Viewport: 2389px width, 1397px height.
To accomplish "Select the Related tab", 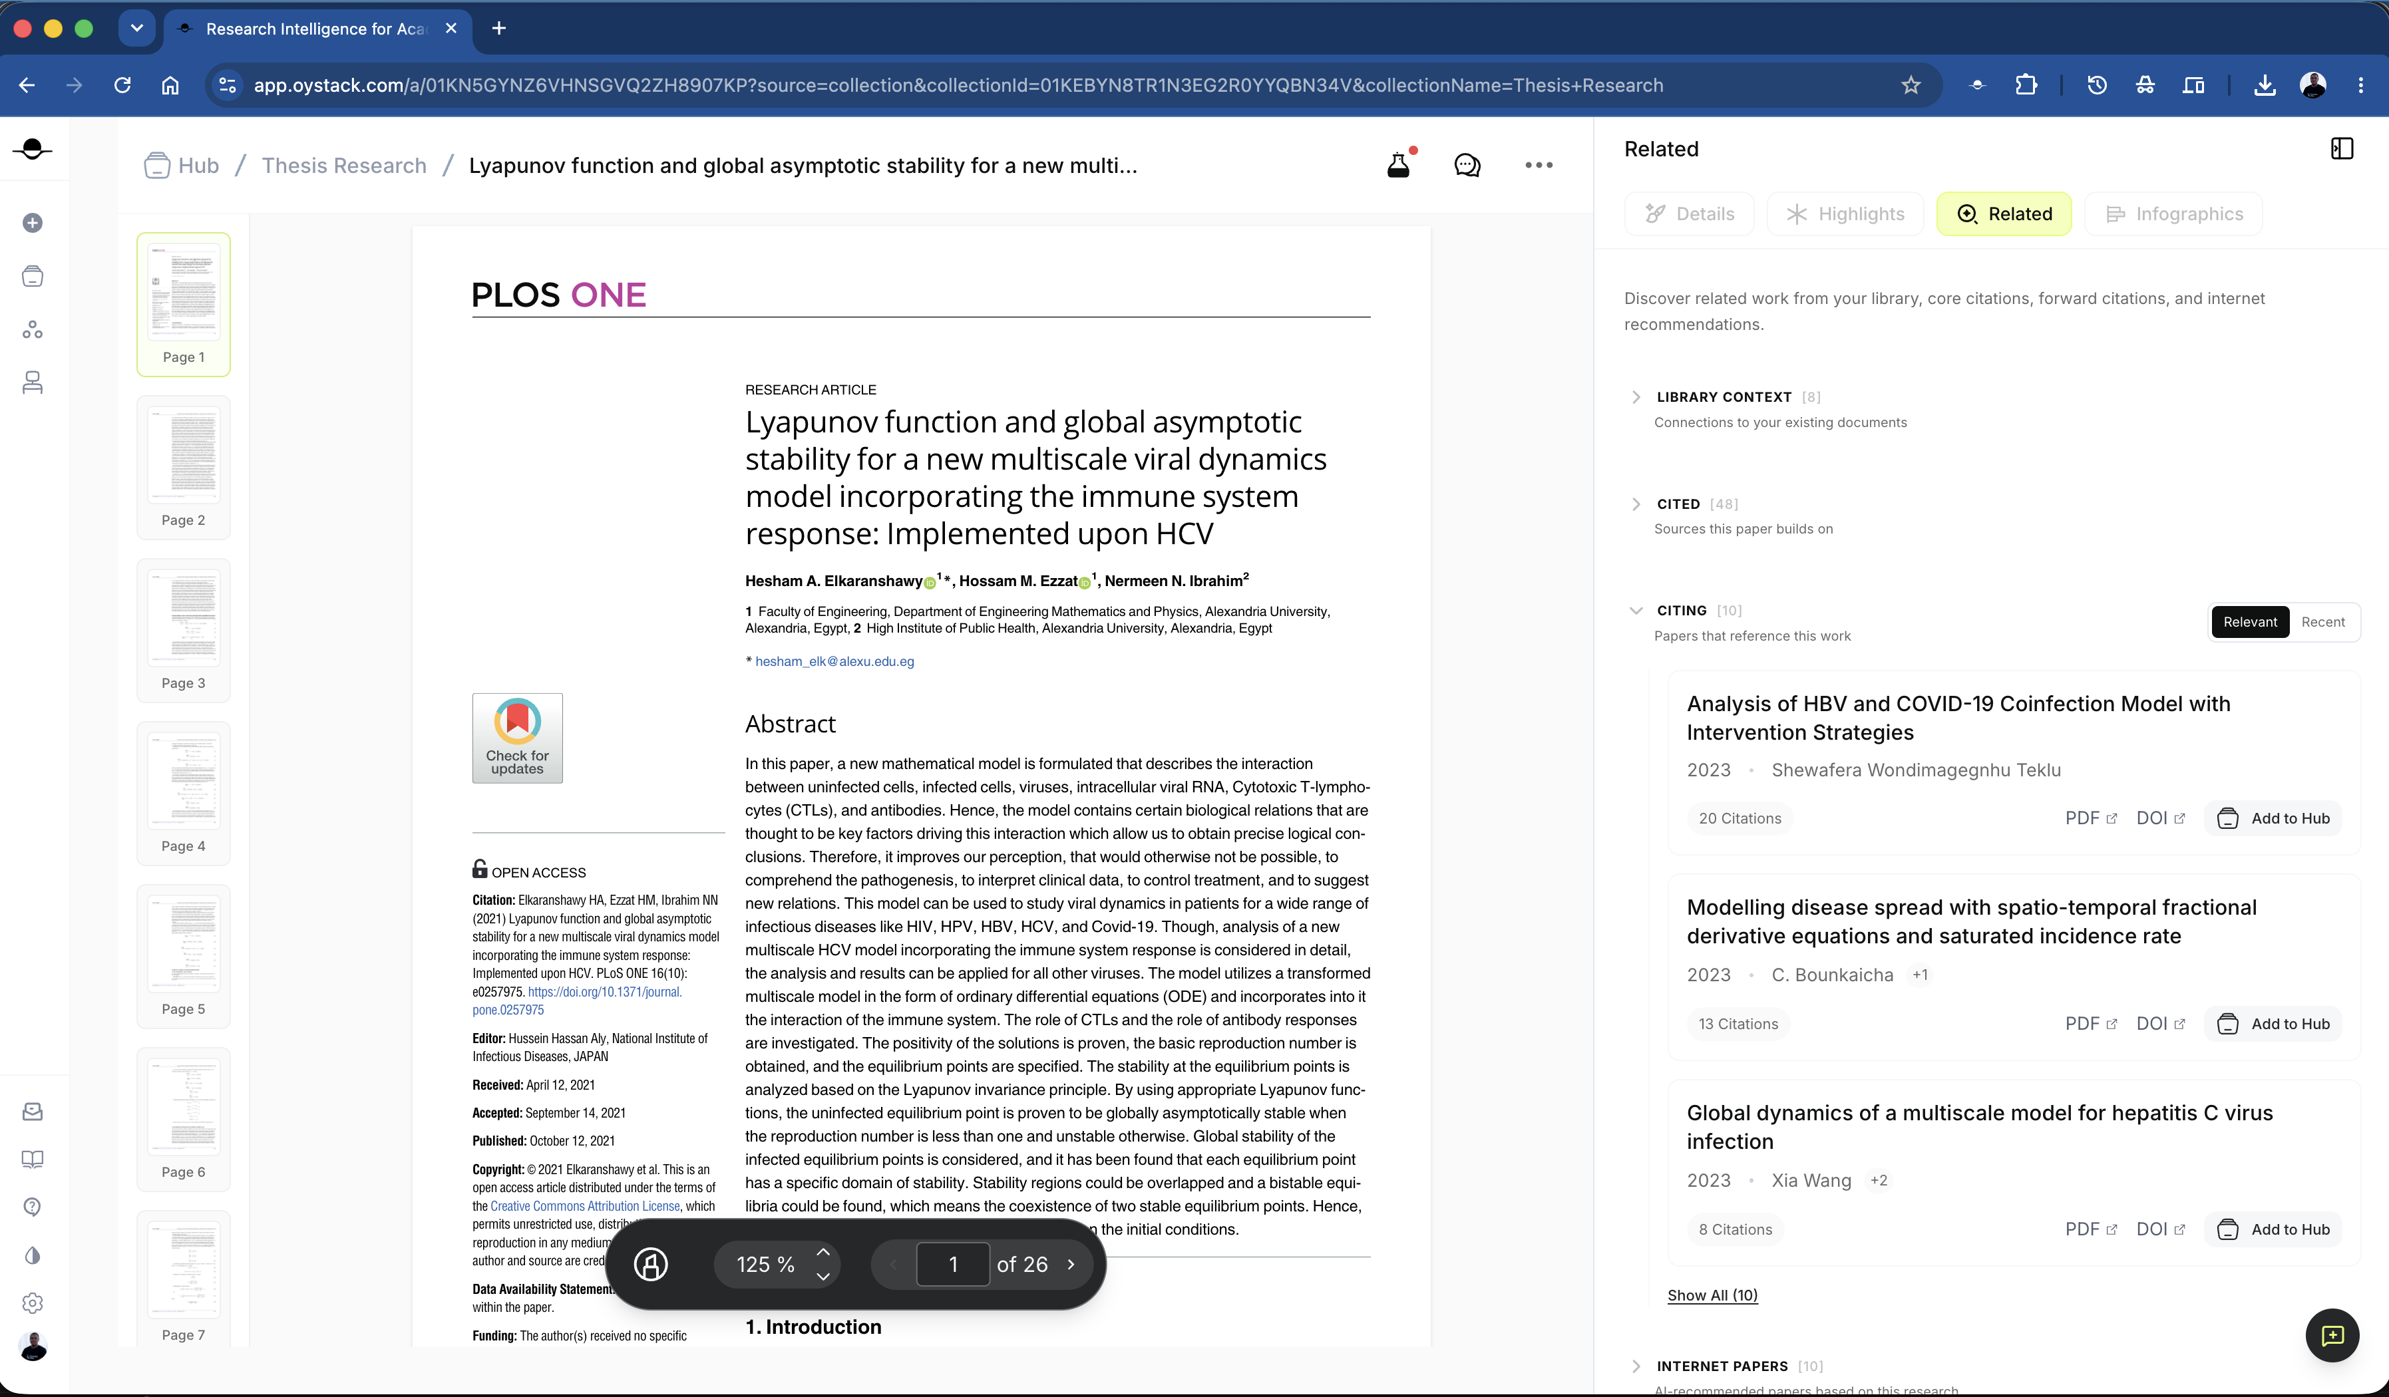I will pos(2004,214).
